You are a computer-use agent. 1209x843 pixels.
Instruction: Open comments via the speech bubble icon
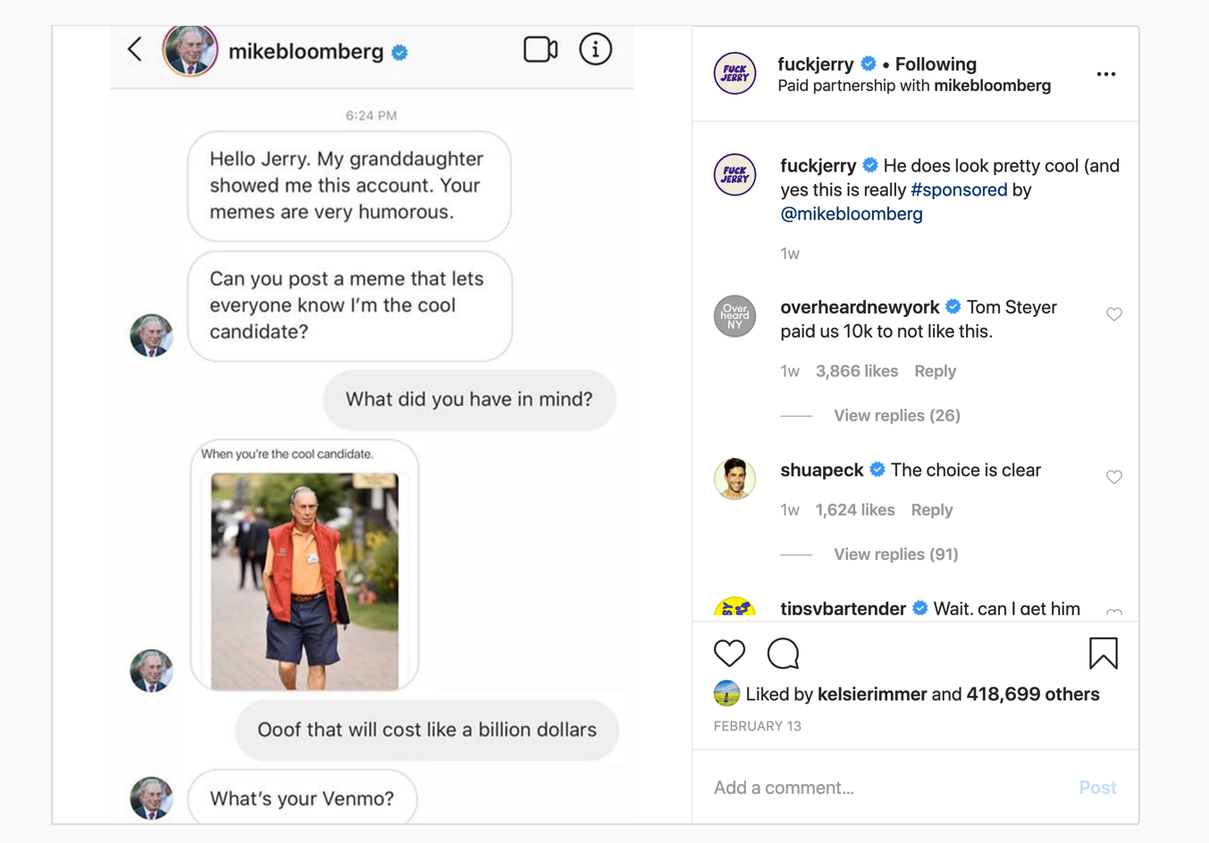(783, 653)
